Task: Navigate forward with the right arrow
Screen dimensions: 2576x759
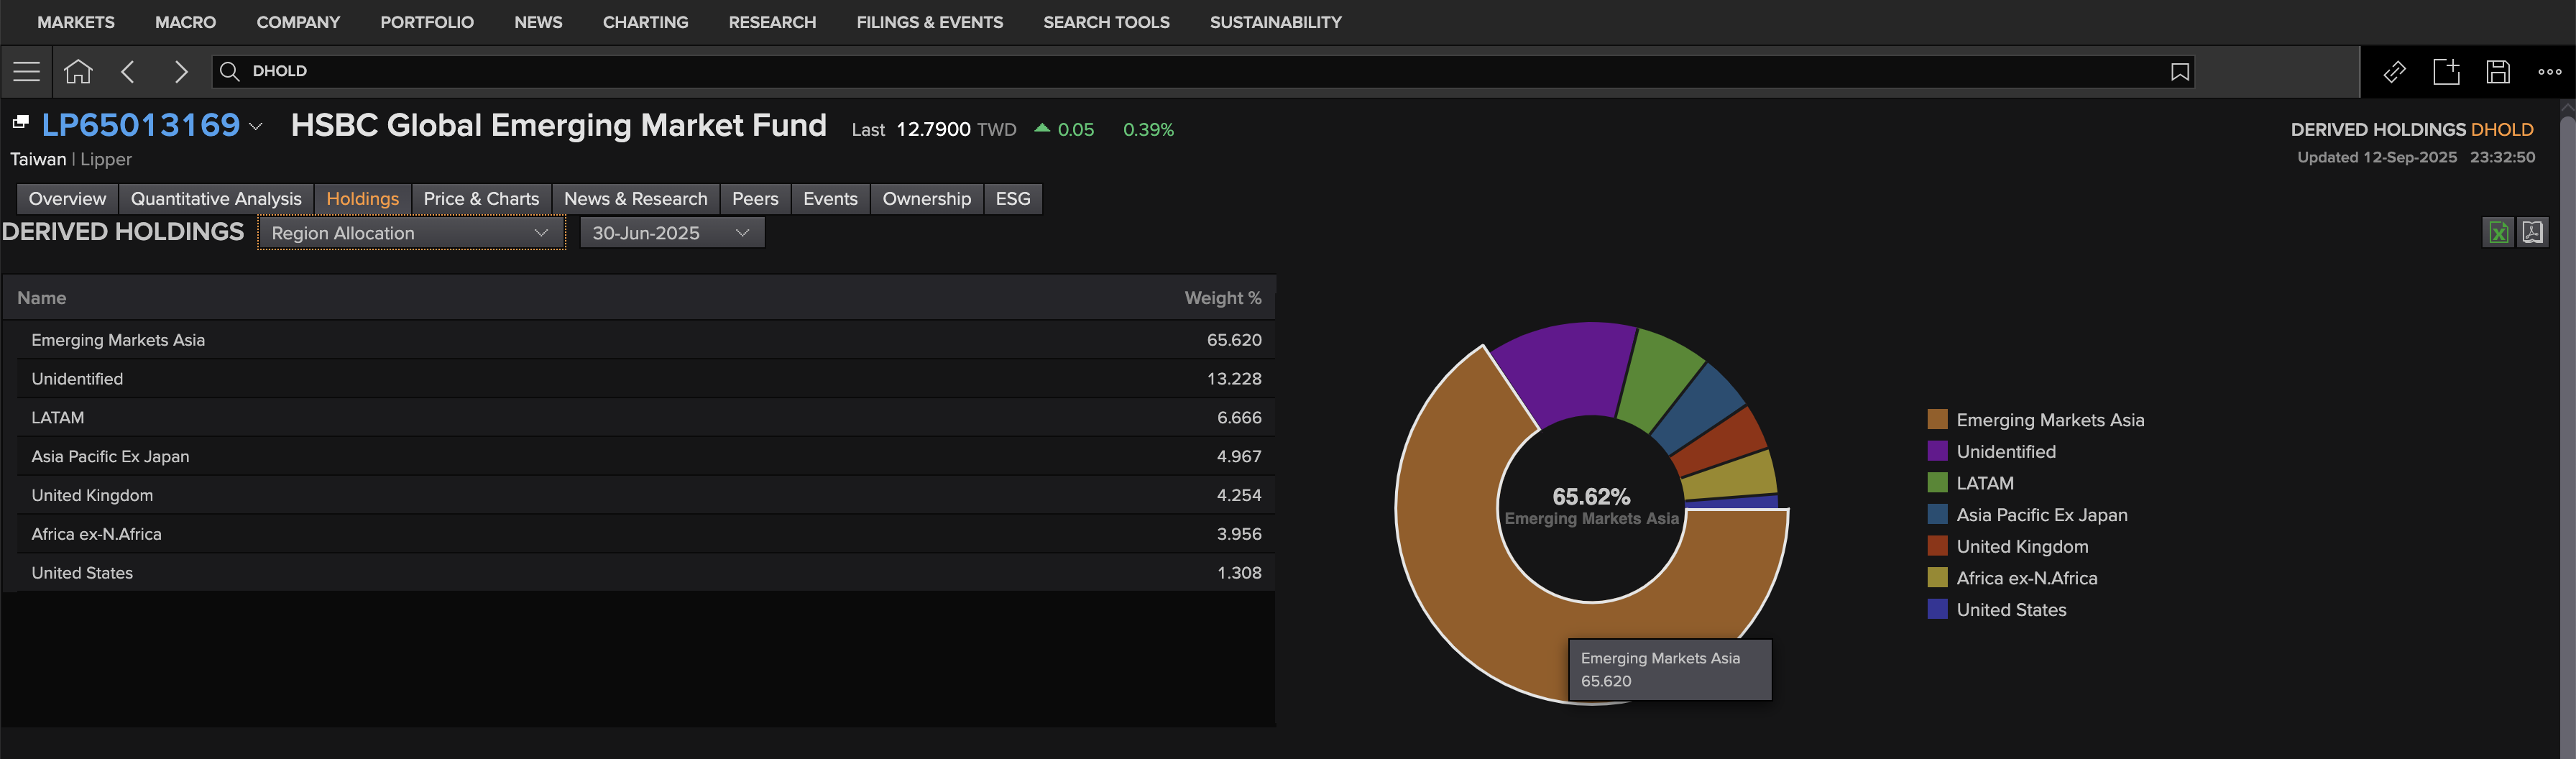Action: click(x=181, y=71)
